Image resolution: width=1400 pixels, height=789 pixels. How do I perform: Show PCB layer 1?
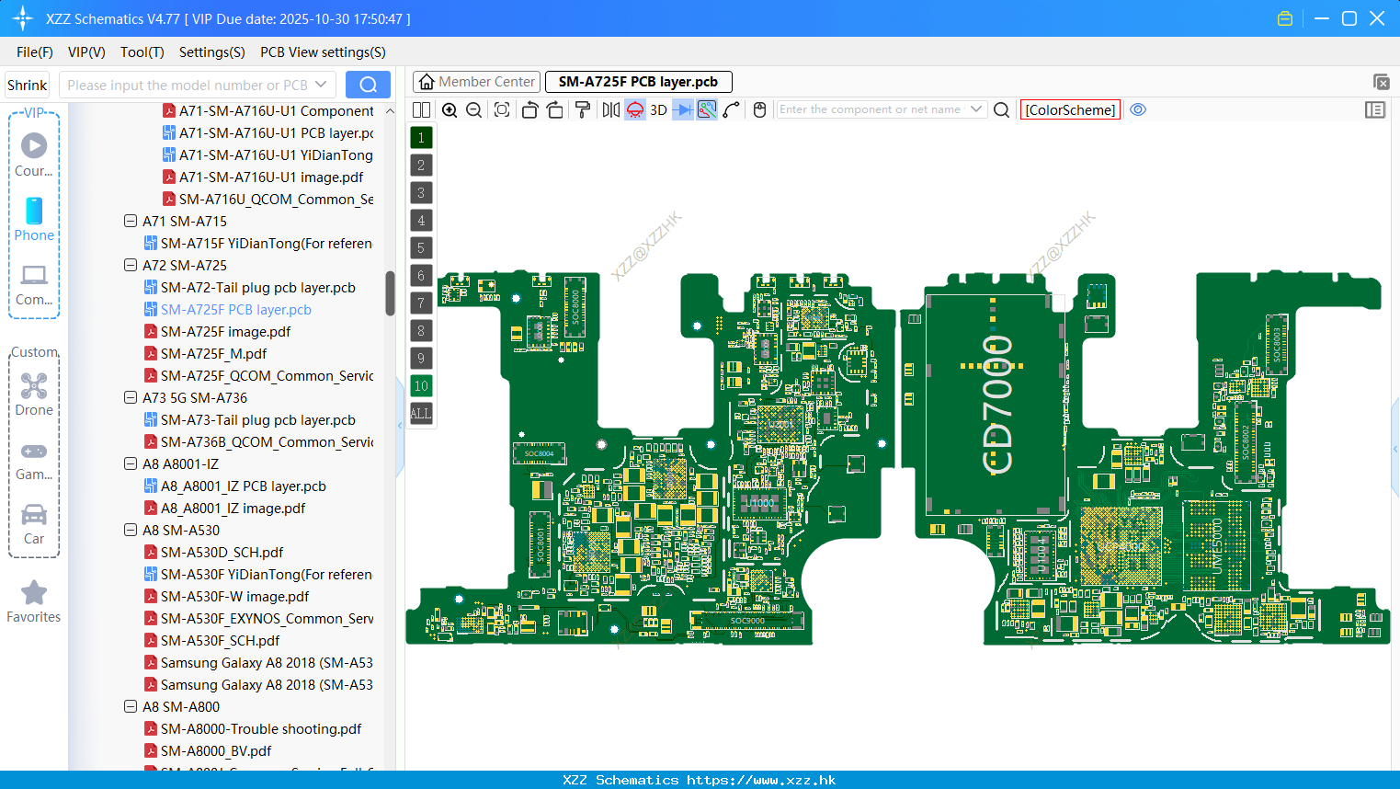tap(421, 137)
